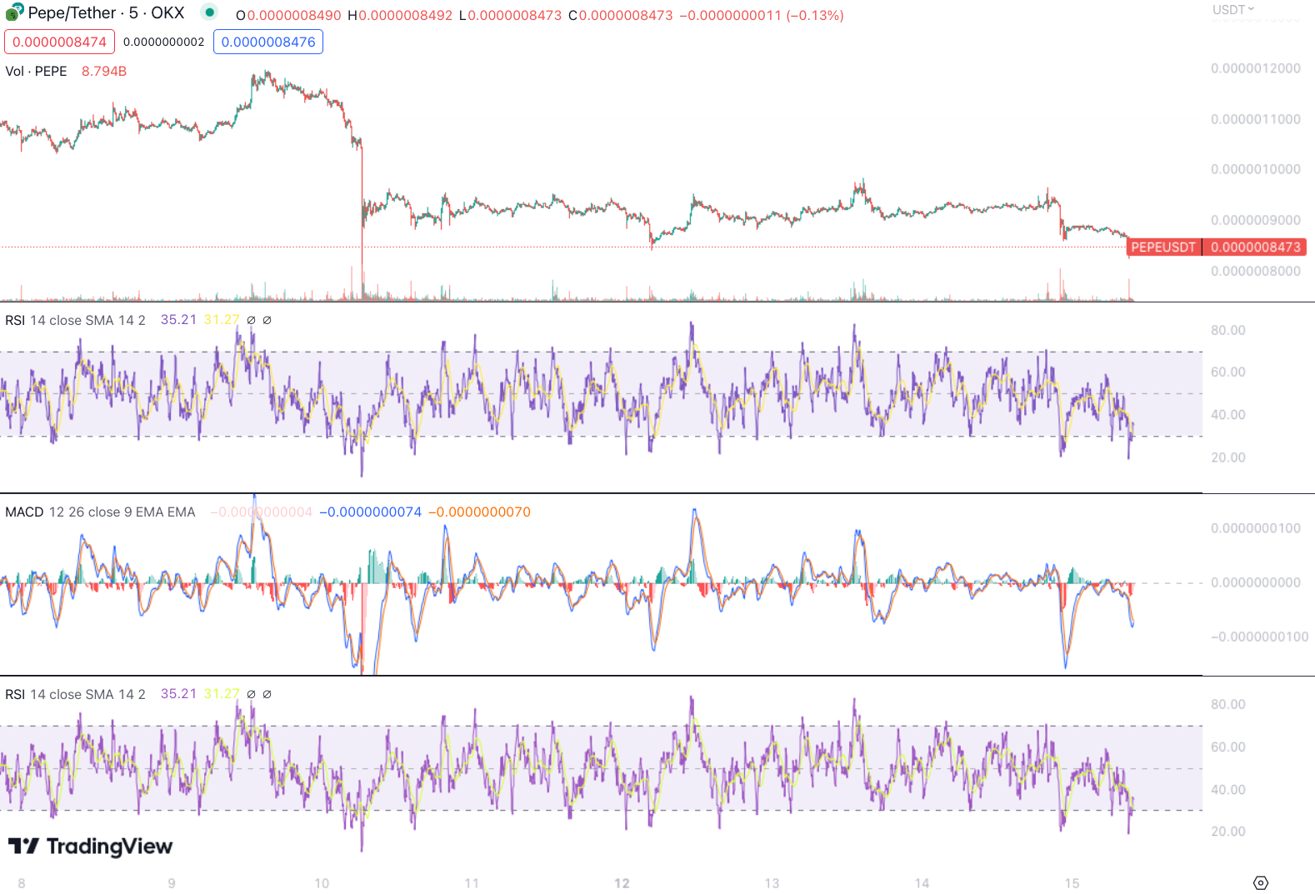The height and width of the screenshot is (894, 1315).
Task: Click date label 10 on the time axis
Action: (322, 883)
